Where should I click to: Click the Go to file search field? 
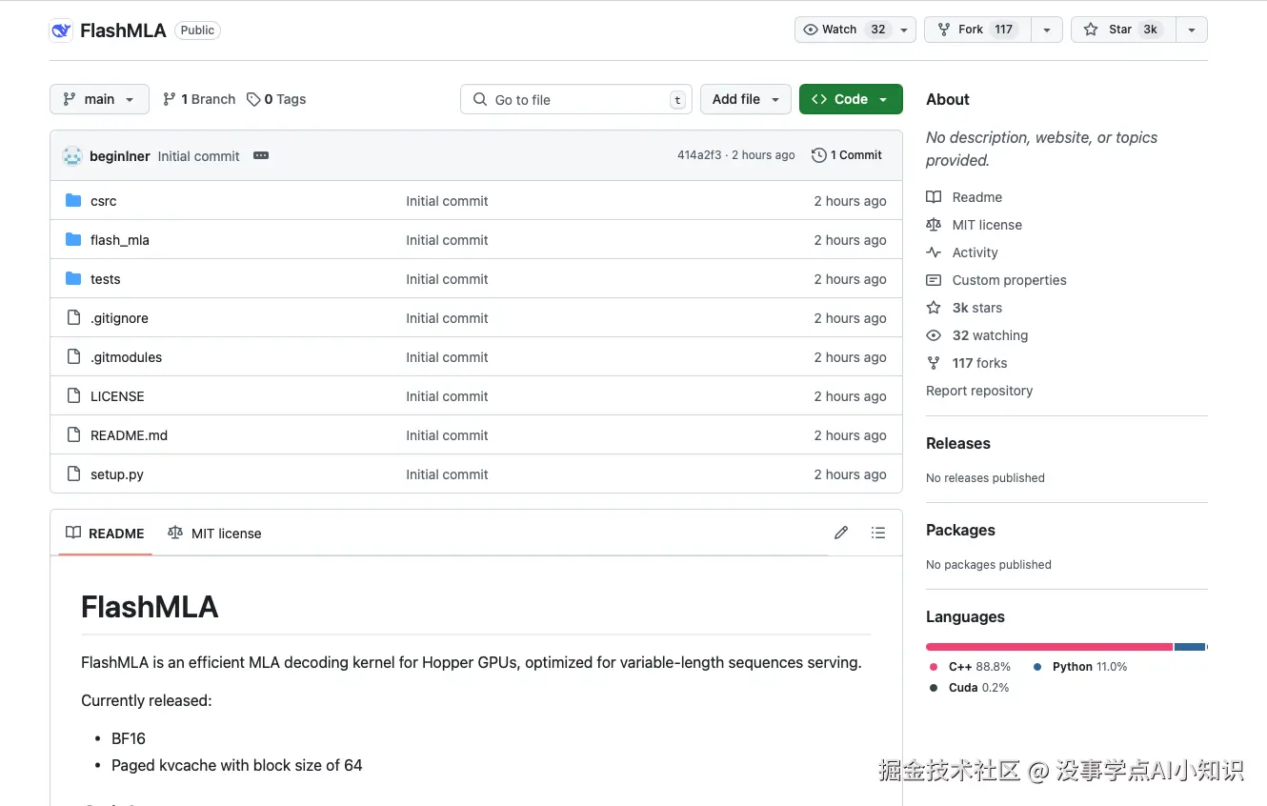click(x=576, y=99)
